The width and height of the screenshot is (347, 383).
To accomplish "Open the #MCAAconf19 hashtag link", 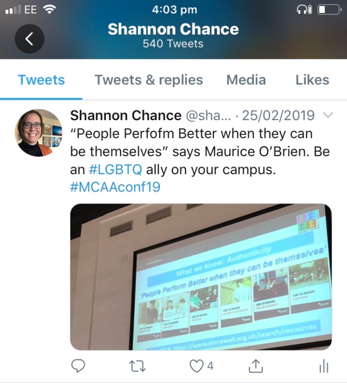I will [115, 187].
